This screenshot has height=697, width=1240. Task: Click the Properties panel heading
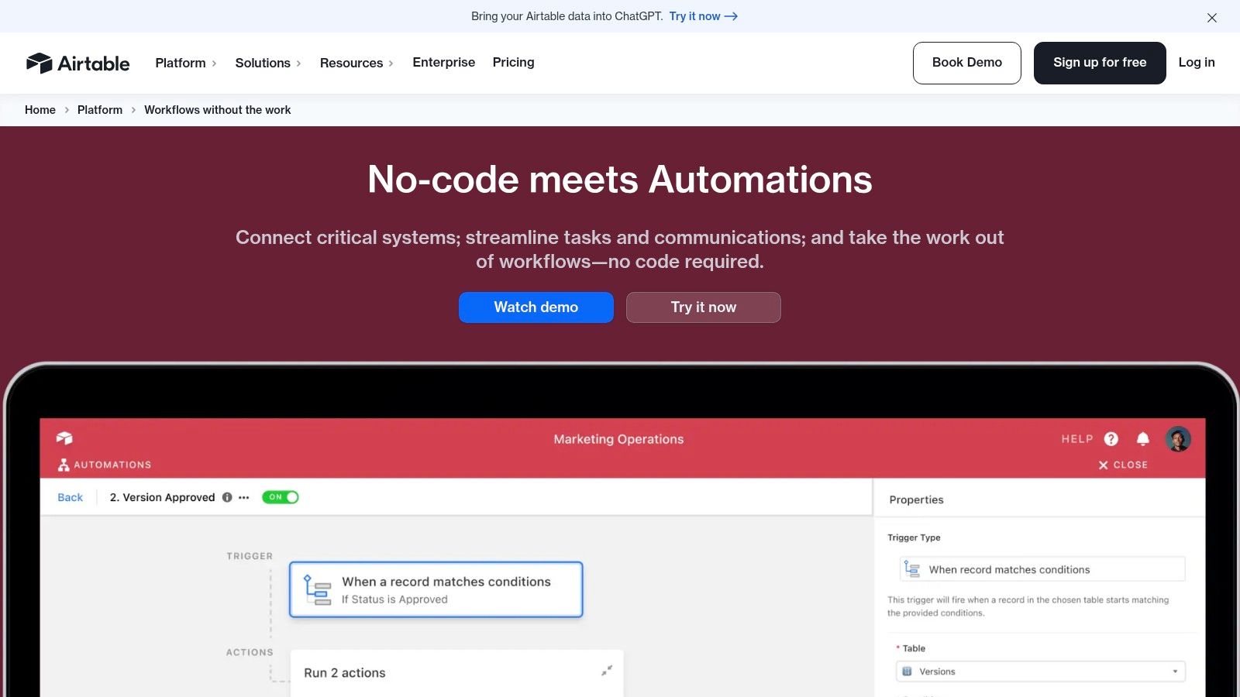[917, 500]
